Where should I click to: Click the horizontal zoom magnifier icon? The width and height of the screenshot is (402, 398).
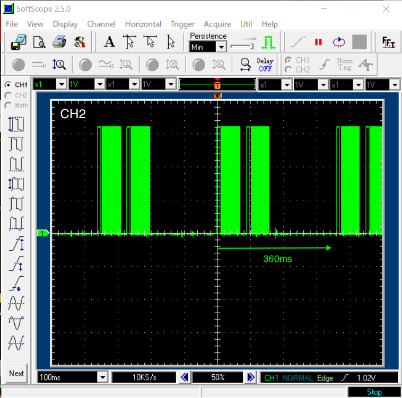tap(245, 65)
